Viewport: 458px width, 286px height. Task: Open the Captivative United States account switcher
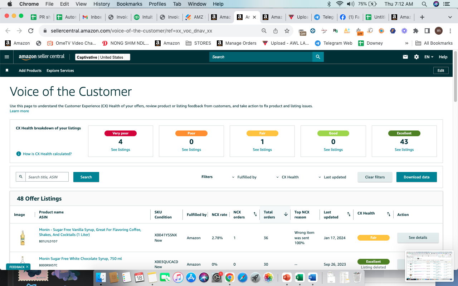tap(103, 57)
